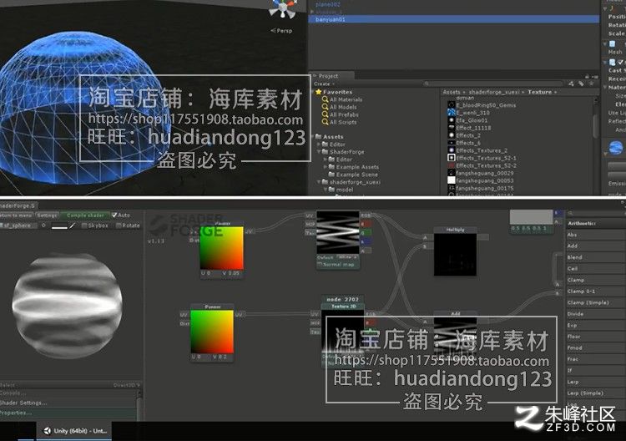Screen dimensions: 626x441
Task: Select the Effects_6 texture icon
Action: (451, 143)
